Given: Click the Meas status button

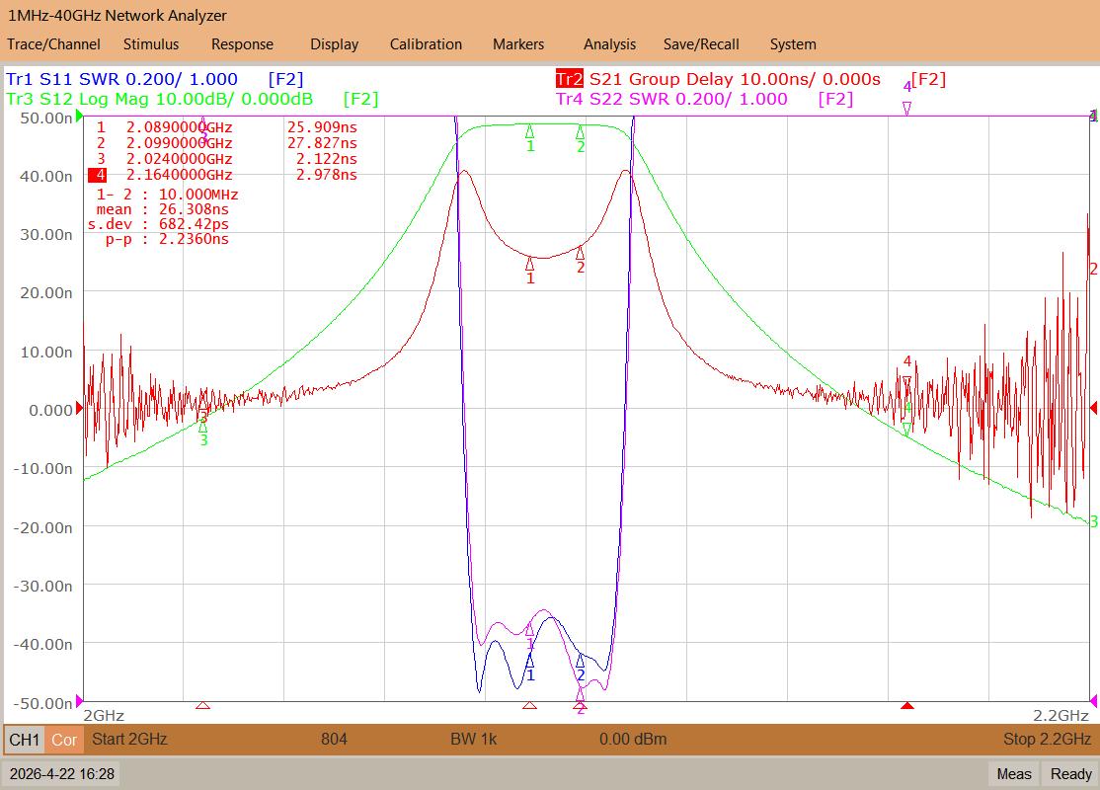Looking at the screenshot, I should (1014, 774).
